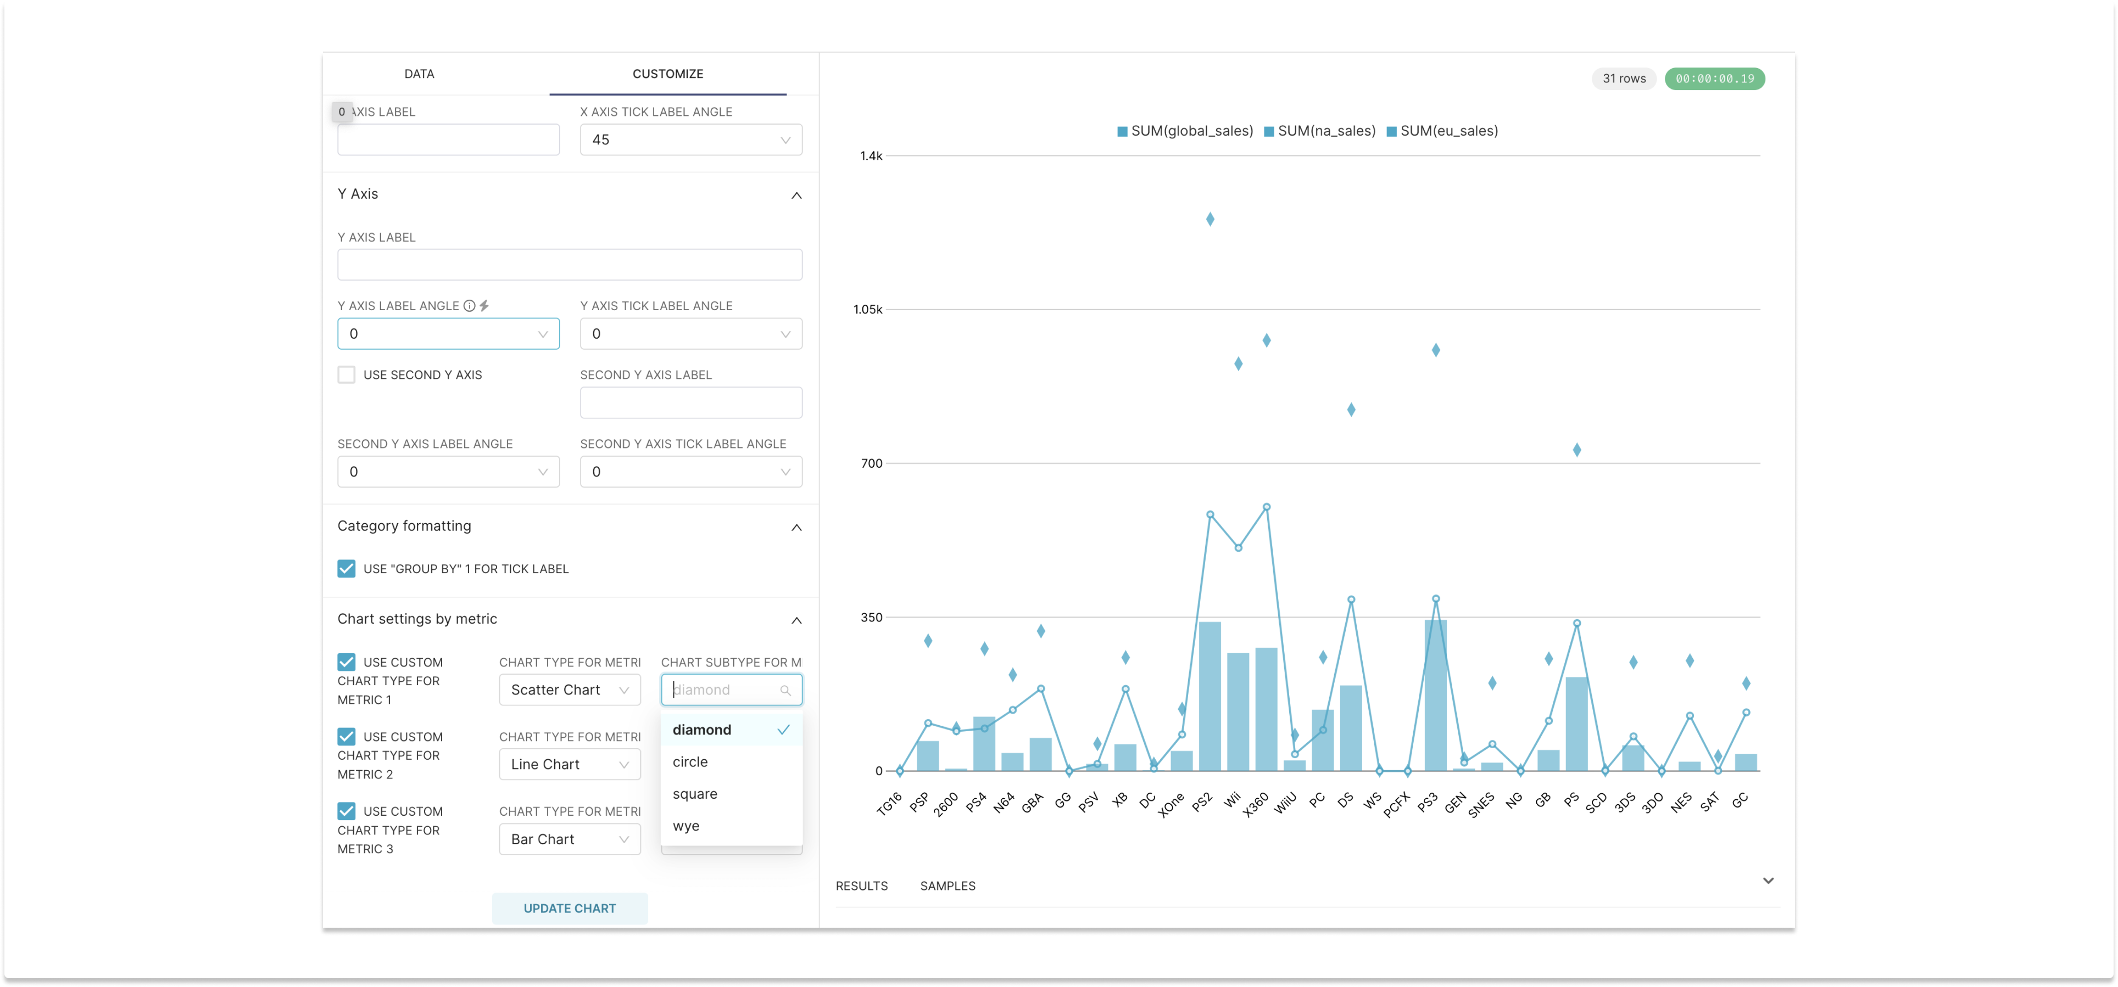Click into the Y Axis Label text field
The width and height of the screenshot is (2118, 987).
click(569, 265)
